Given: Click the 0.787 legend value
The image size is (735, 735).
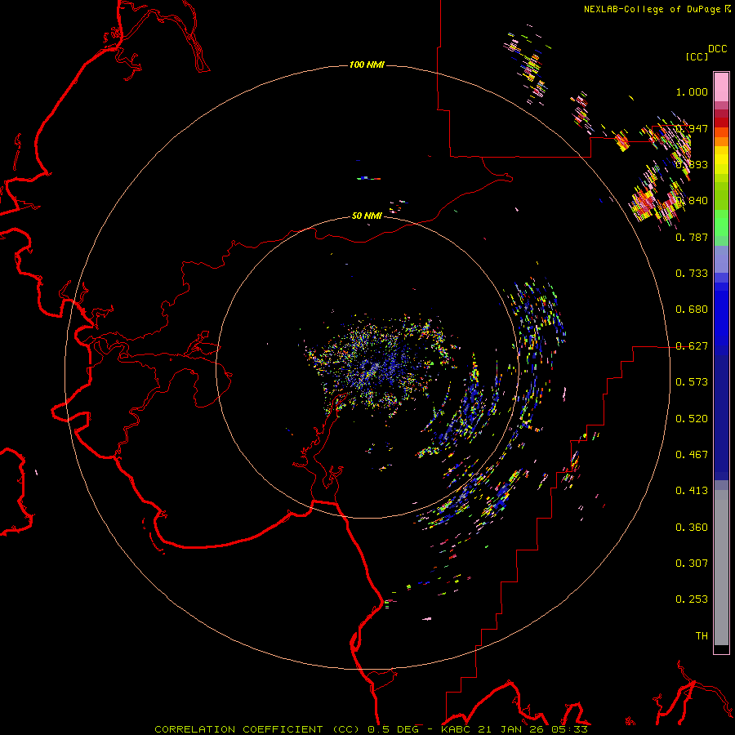Looking at the screenshot, I should click(x=692, y=237).
